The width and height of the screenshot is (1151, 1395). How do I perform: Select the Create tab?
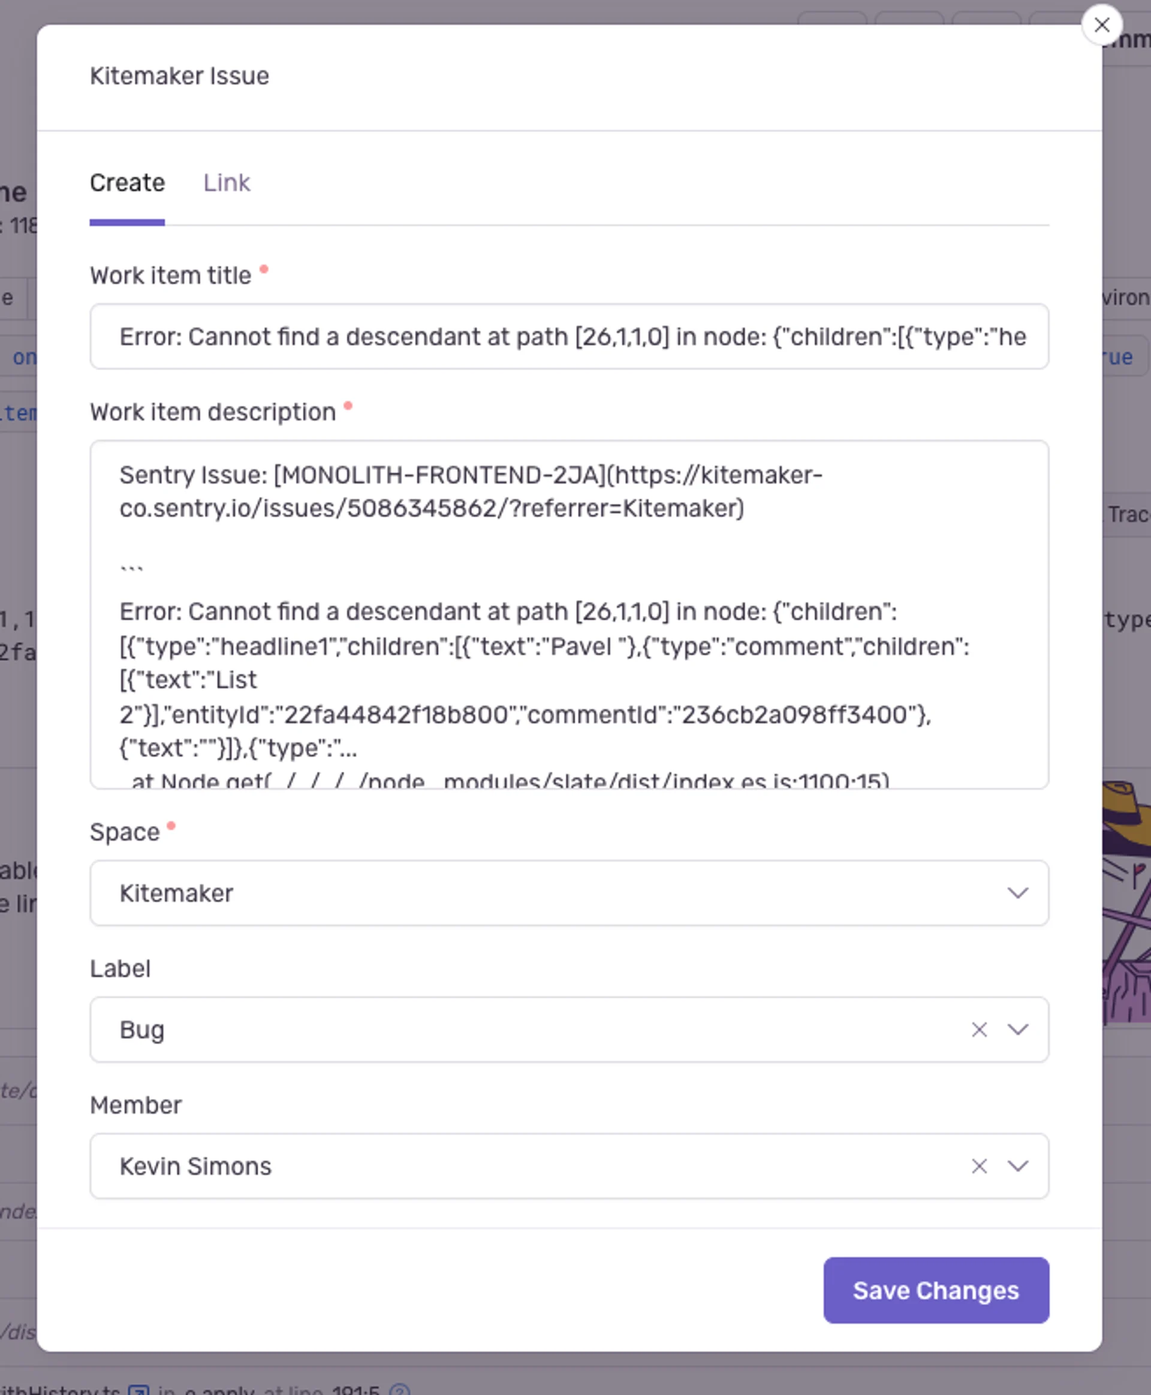click(x=127, y=183)
